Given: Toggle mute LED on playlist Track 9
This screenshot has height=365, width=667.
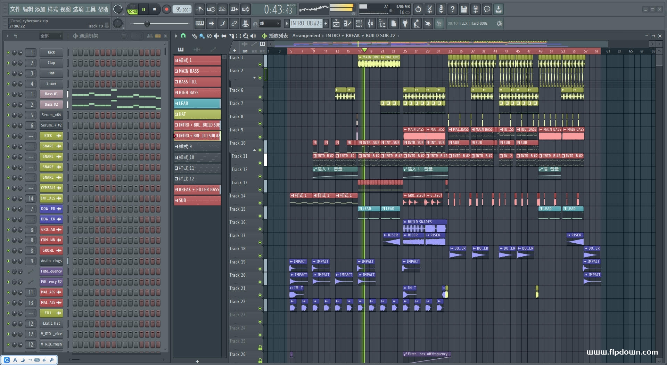Looking at the screenshot, I should (260, 136).
